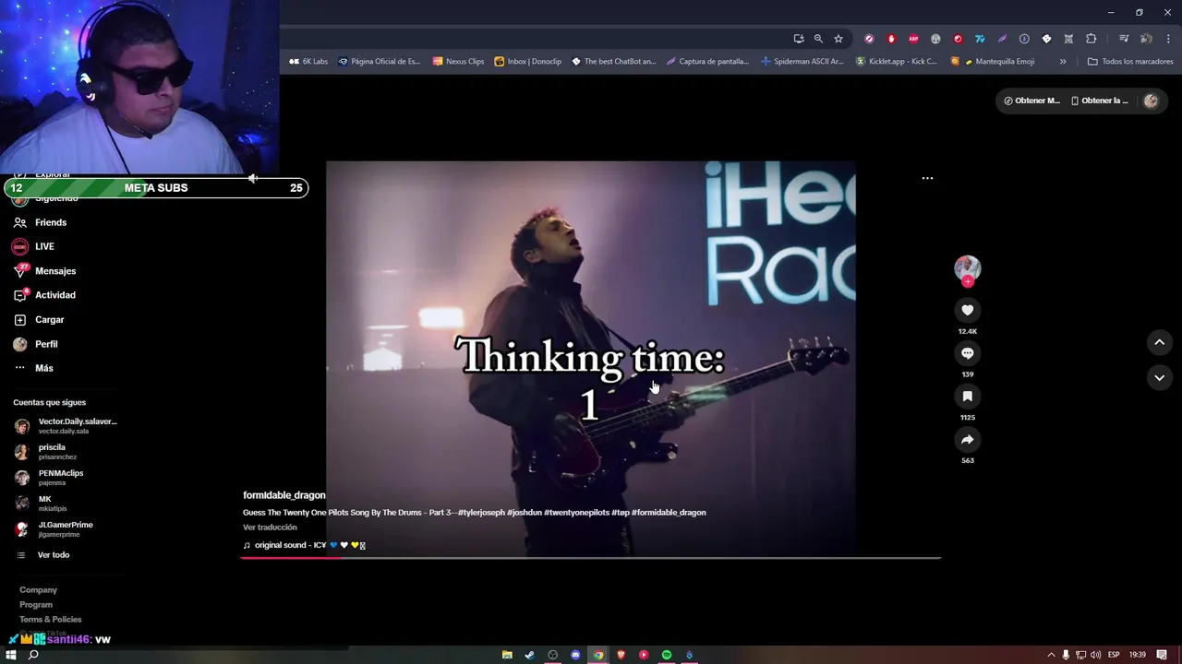Open formidable_dragon username under video

pos(283,495)
